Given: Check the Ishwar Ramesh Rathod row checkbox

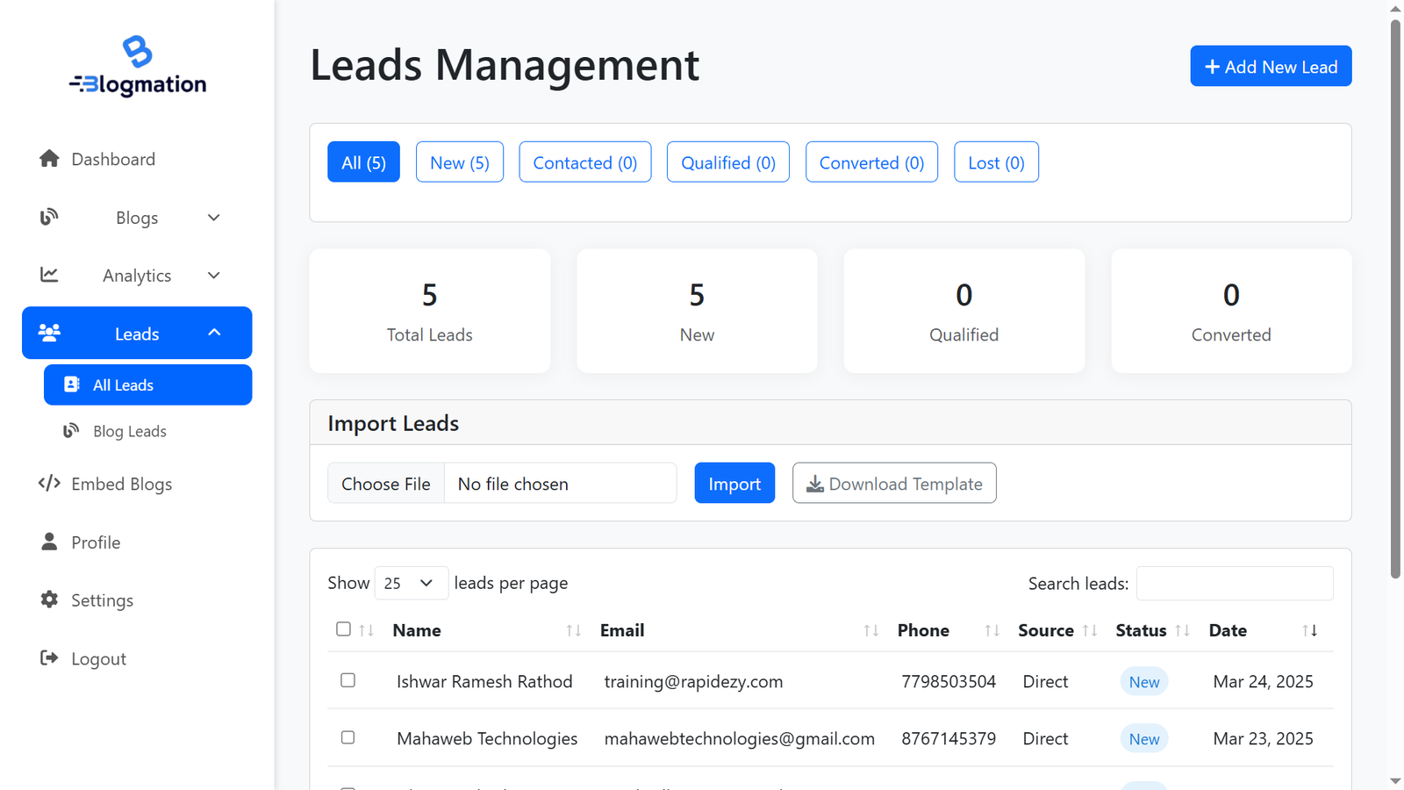Looking at the screenshot, I should [x=348, y=680].
